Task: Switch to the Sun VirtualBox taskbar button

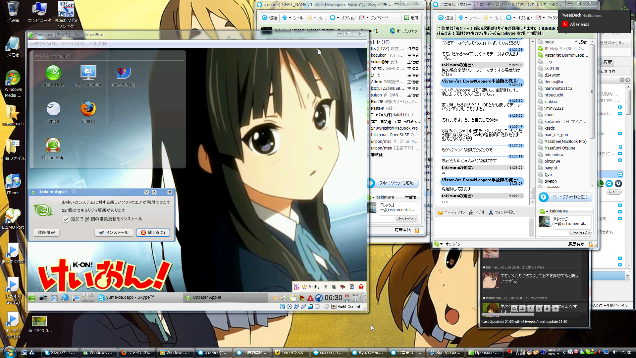Action: tap(446, 353)
